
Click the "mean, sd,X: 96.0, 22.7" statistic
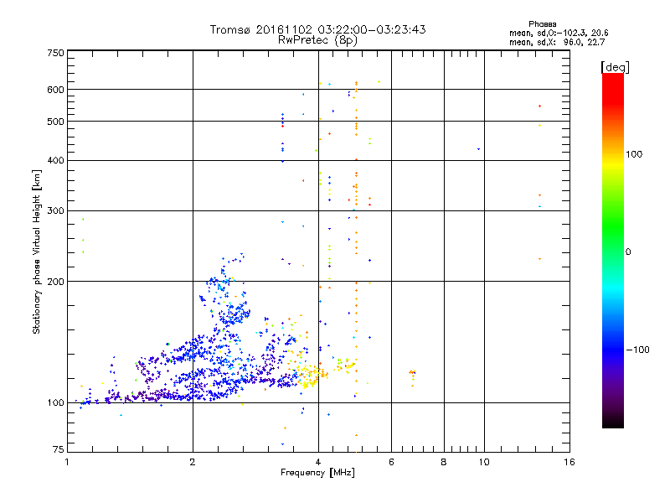coord(557,42)
